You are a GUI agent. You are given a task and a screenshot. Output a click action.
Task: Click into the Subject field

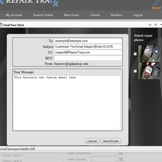coord(88,46)
